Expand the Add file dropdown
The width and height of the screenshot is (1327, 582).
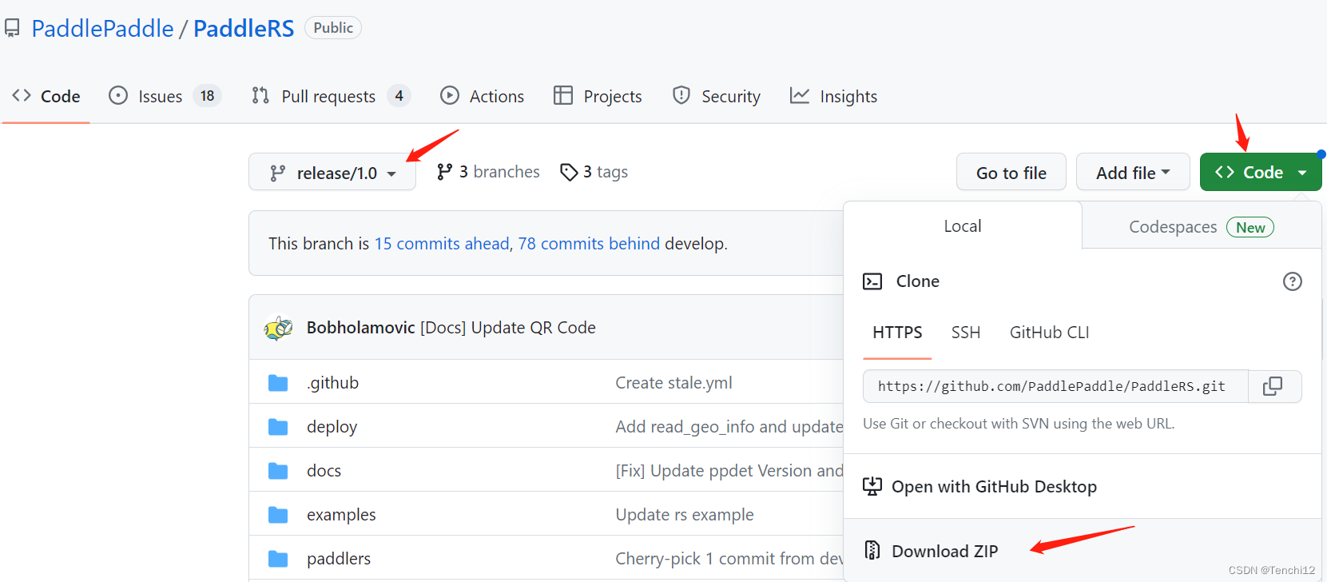(x=1133, y=172)
